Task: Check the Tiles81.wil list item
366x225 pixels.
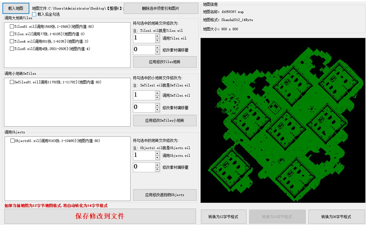Action: [12, 27]
